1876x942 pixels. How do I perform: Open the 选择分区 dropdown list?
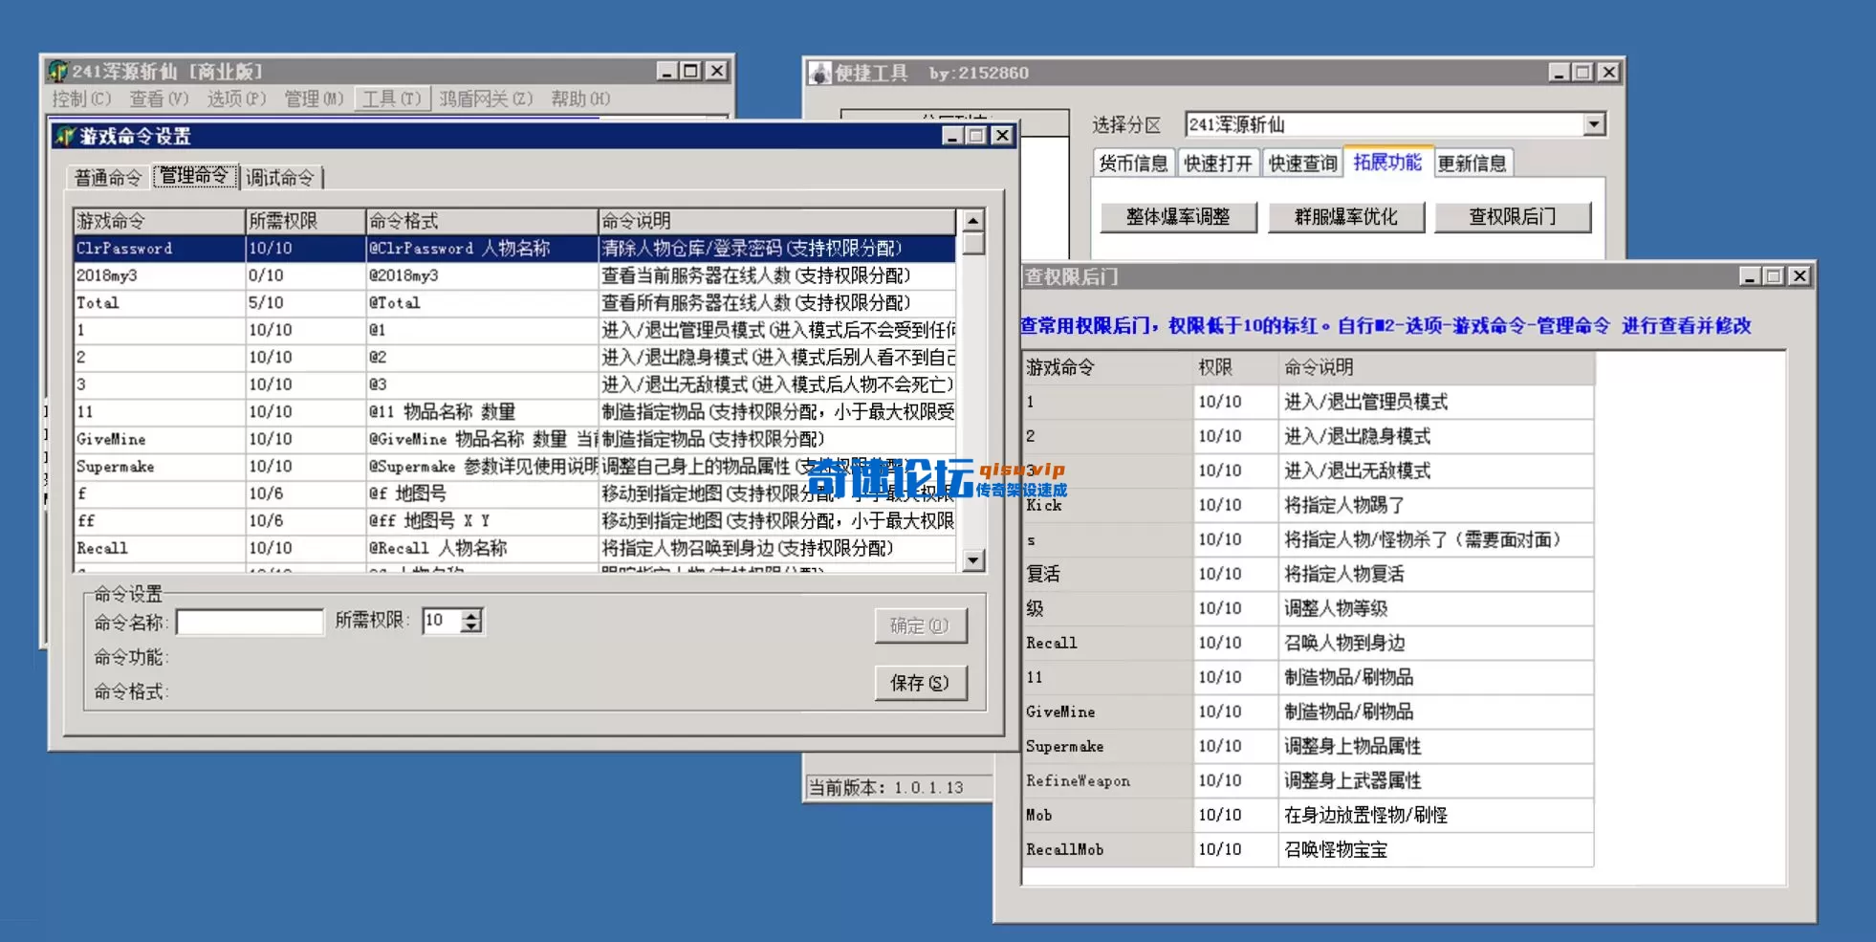1592,124
